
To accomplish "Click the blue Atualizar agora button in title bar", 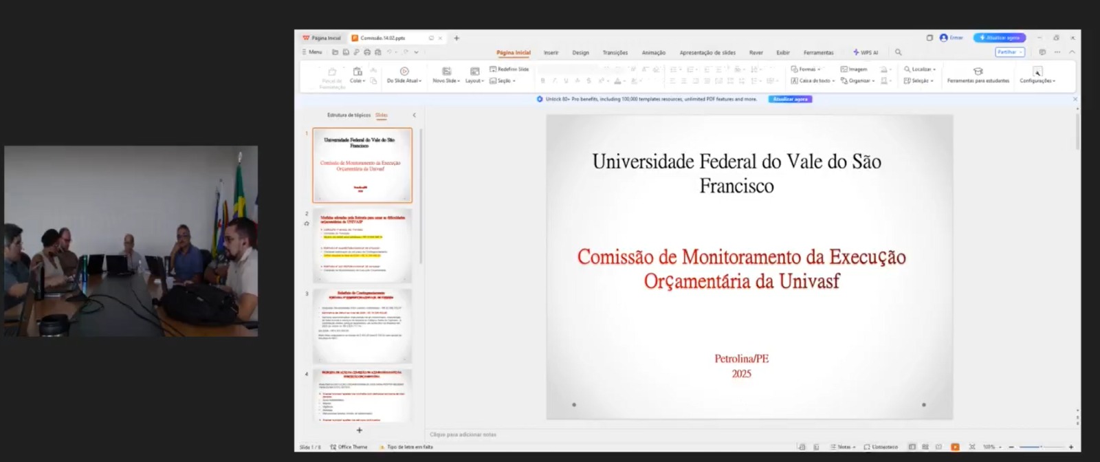I will click(x=1000, y=38).
